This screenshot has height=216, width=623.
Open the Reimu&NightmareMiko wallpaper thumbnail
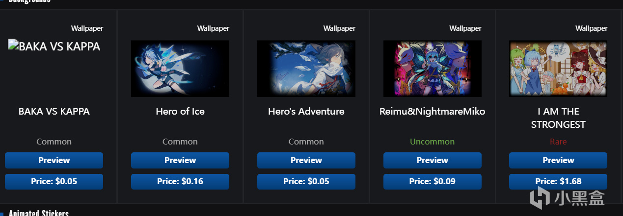pos(433,69)
